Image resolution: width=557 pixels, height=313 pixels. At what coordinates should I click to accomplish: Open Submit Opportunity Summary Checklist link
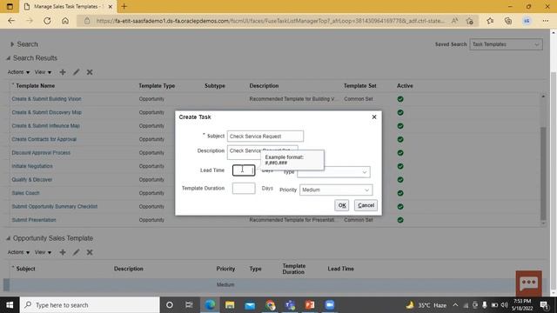click(x=54, y=207)
